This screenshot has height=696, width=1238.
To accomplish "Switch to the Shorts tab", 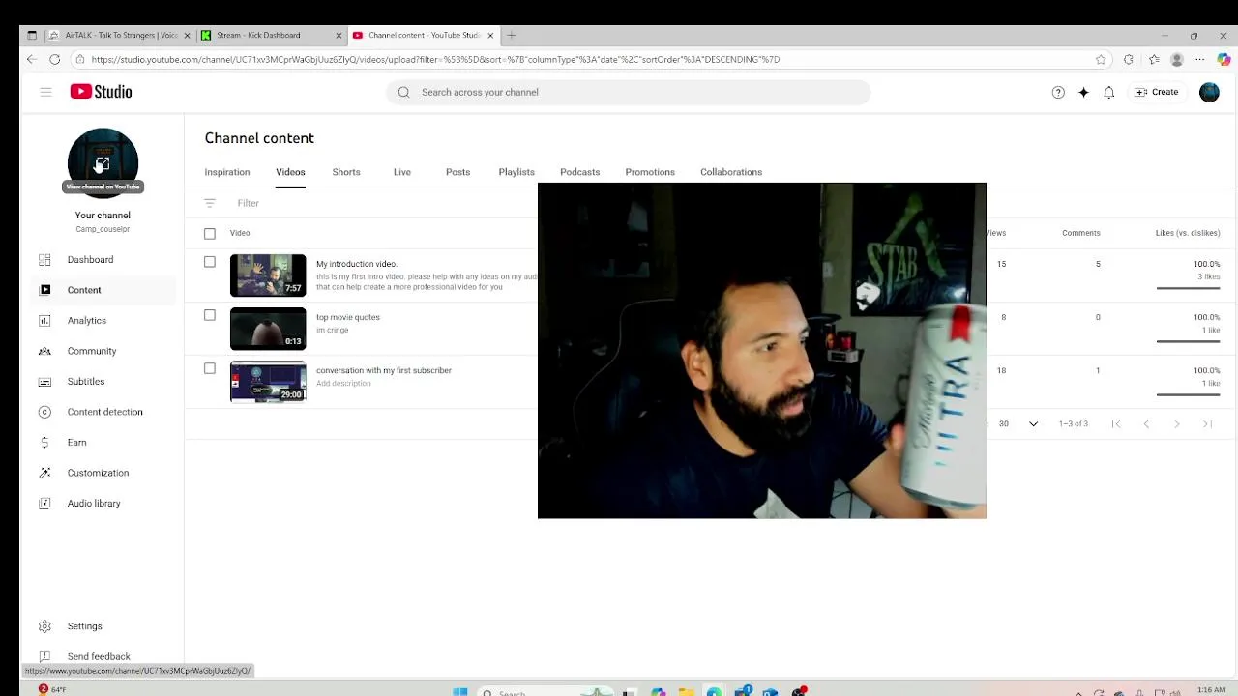I will pos(346,172).
